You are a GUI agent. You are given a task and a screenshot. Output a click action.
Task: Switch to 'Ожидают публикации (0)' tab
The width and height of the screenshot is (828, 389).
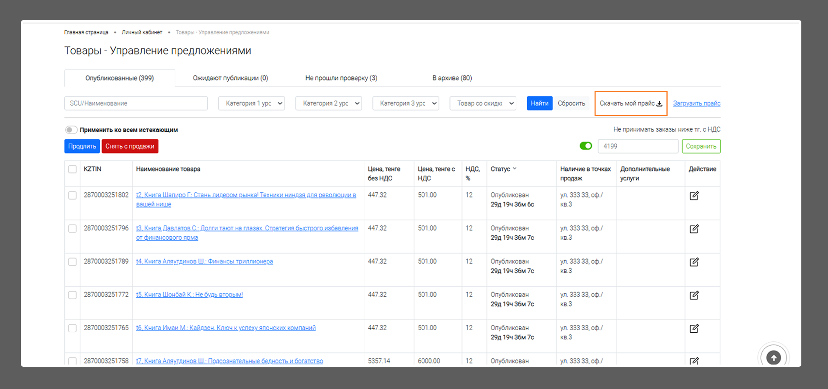point(230,78)
